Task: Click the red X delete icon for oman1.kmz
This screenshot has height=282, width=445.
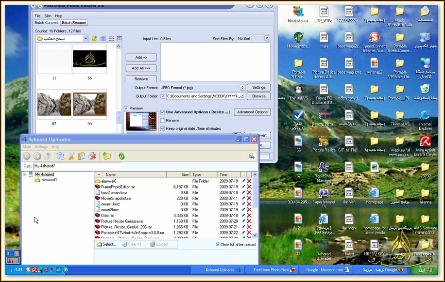Action: [249, 204]
